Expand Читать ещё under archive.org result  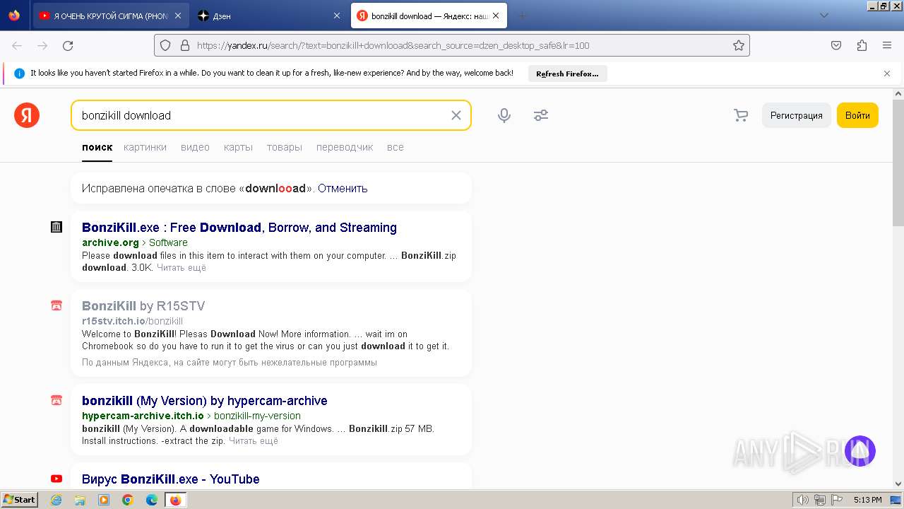tap(182, 268)
